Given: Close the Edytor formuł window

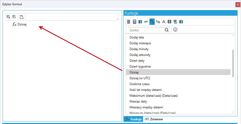Looking at the screenshot, I should point(238,5).
